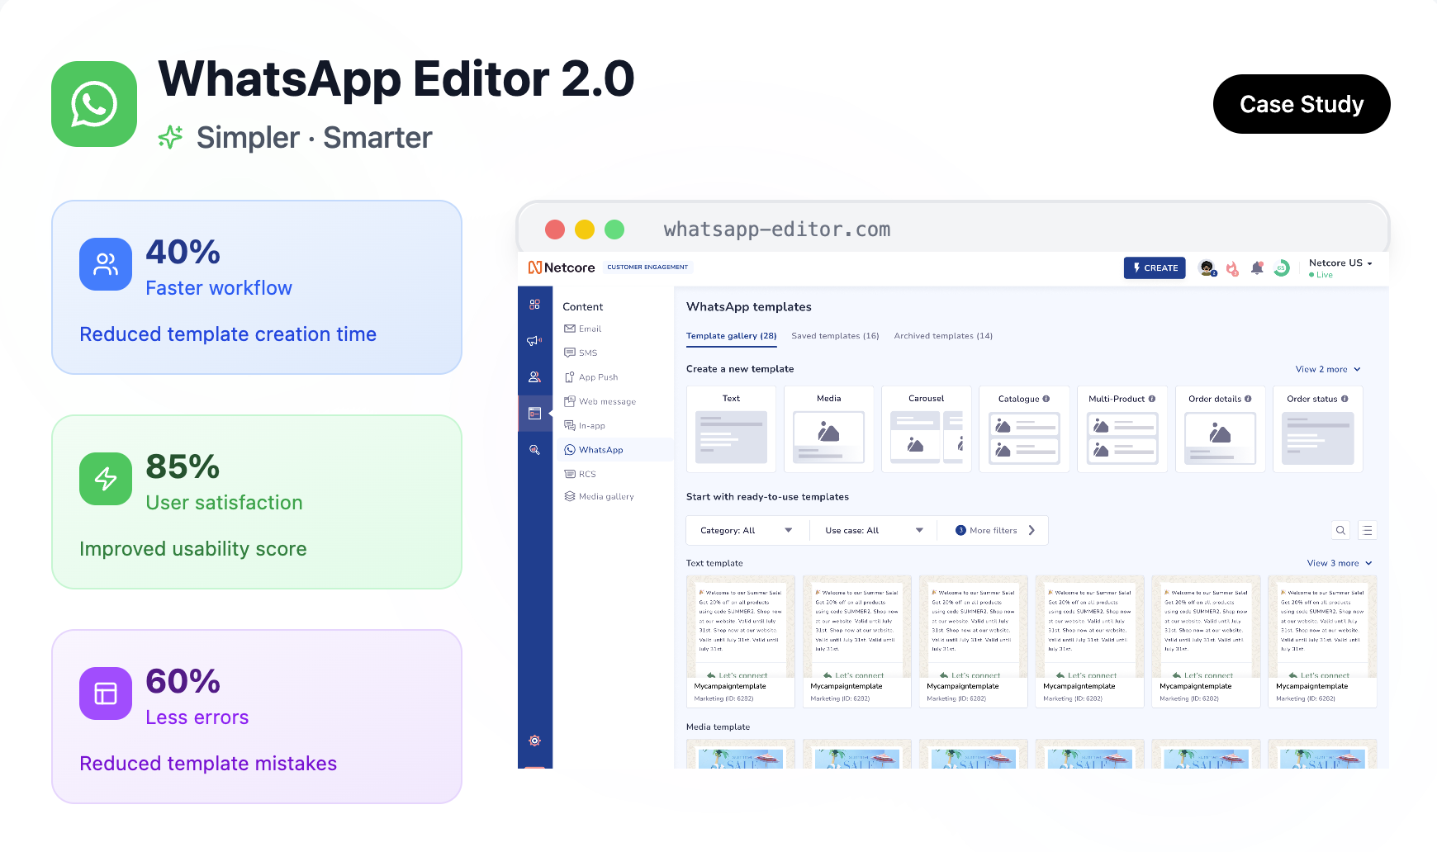The image size is (1437, 852).
Task: Open the Category: All dropdown
Action: 747,531
